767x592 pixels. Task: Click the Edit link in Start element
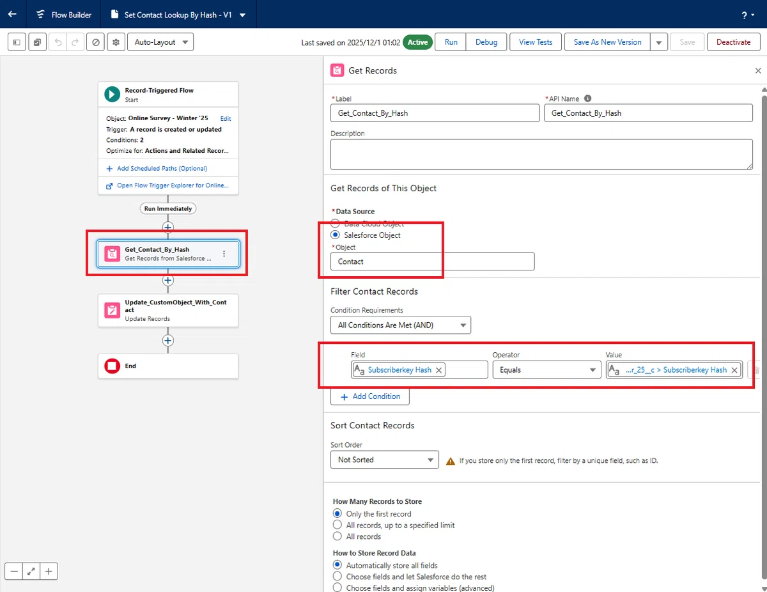(226, 119)
